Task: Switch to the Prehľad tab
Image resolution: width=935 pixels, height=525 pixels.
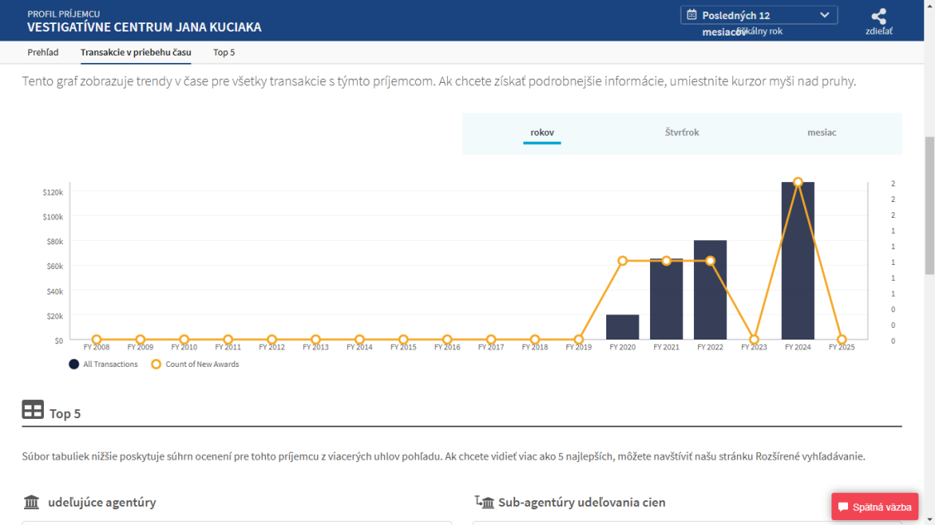Action: click(43, 52)
